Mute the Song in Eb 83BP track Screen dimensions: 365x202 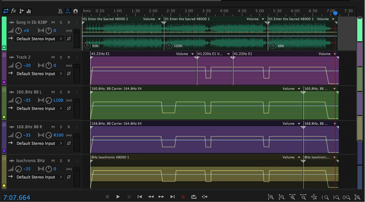tap(53, 22)
